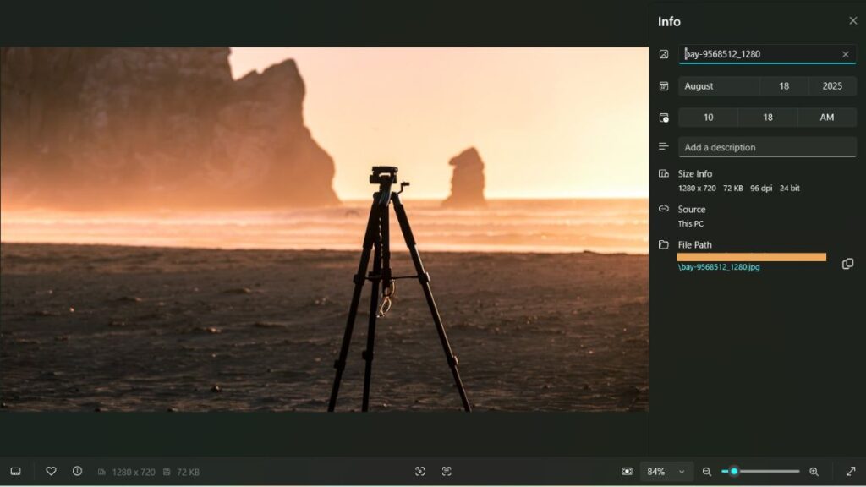
Task: Select the actual-size zoom icon
Action: click(447, 471)
